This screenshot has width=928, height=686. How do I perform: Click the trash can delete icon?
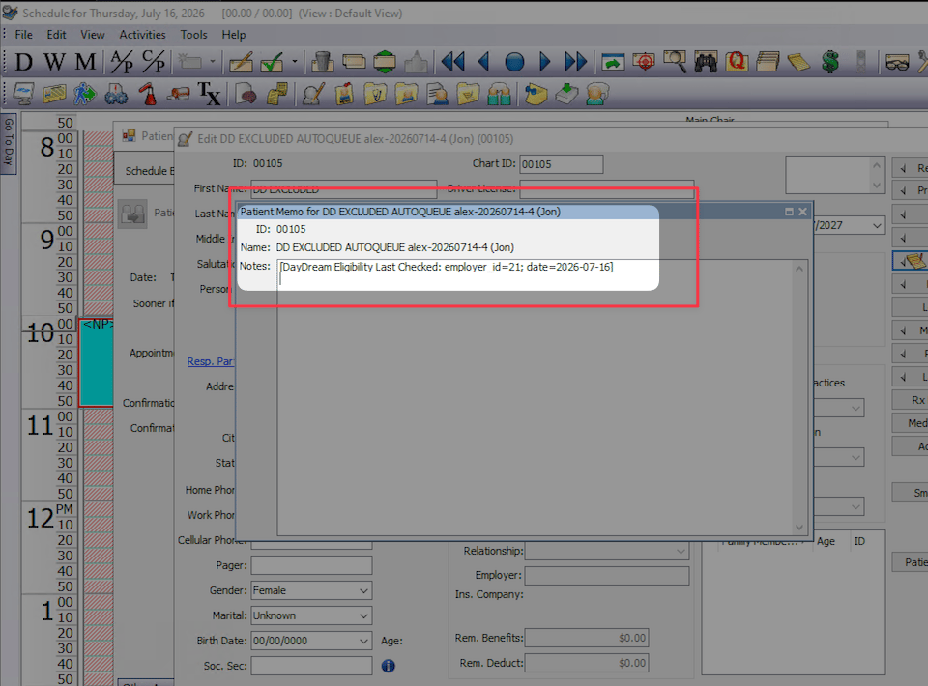[x=322, y=62]
